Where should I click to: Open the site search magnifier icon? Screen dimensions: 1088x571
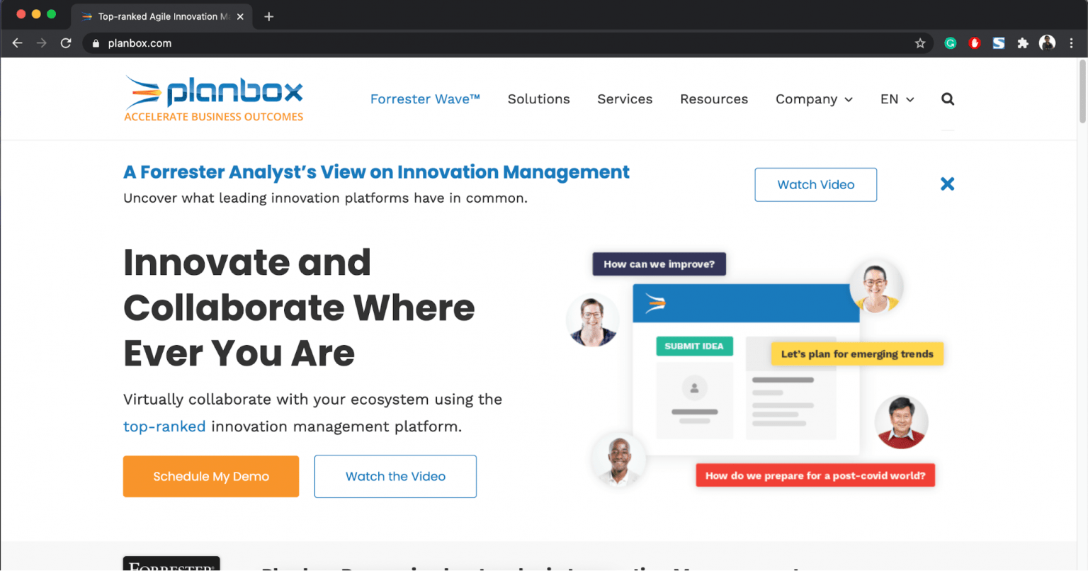[x=947, y=98]
